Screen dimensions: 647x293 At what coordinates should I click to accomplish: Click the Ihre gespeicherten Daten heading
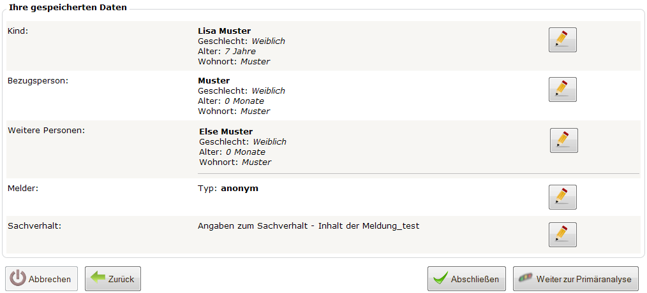[68, 8]
